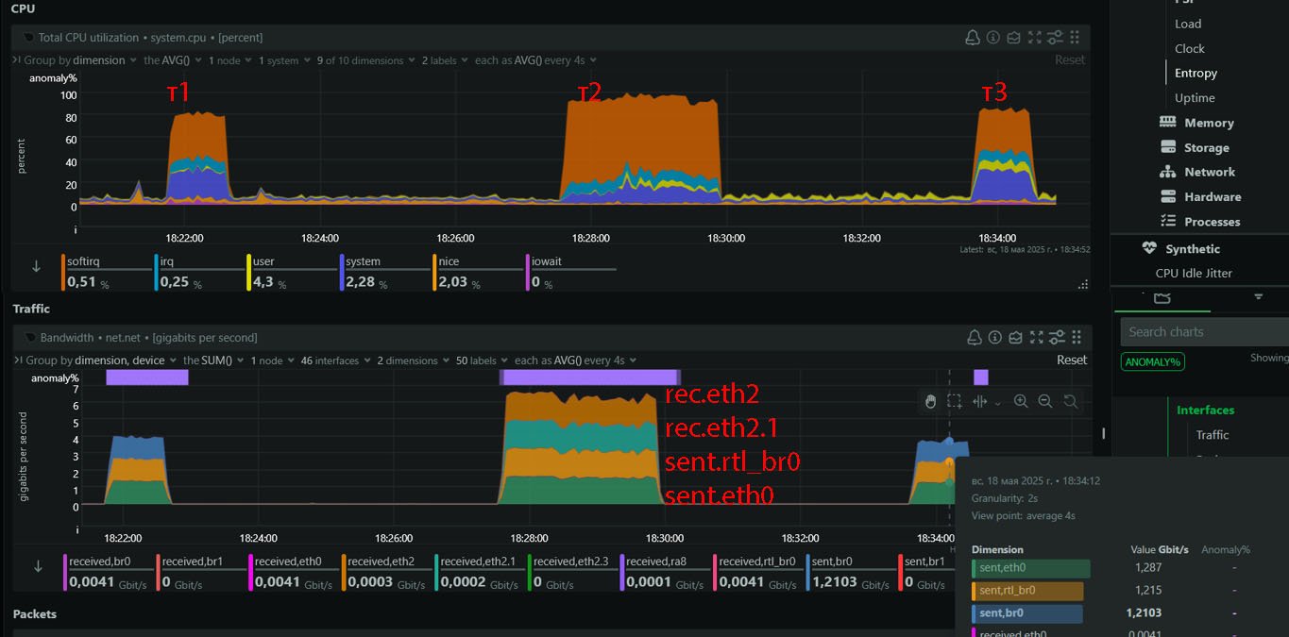Zoom out on the Bandwidth chart

pyautogui.click(x=1045, y=401)
